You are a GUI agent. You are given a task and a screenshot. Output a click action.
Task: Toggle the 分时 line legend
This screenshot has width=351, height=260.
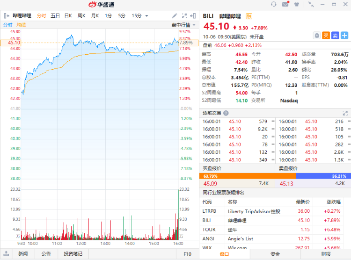(7, 25)
